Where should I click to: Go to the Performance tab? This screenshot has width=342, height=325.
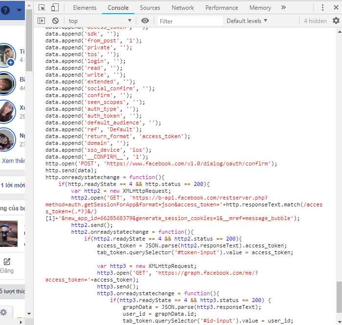coord(222,8)
